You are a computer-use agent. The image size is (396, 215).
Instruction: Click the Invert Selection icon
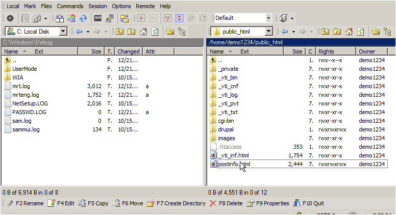click(x=179, y=18)
